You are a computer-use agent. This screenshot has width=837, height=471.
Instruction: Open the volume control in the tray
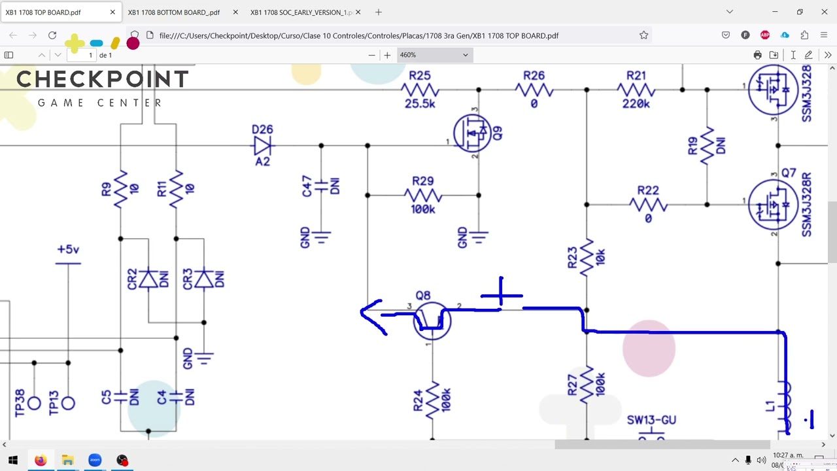point(761,461)
